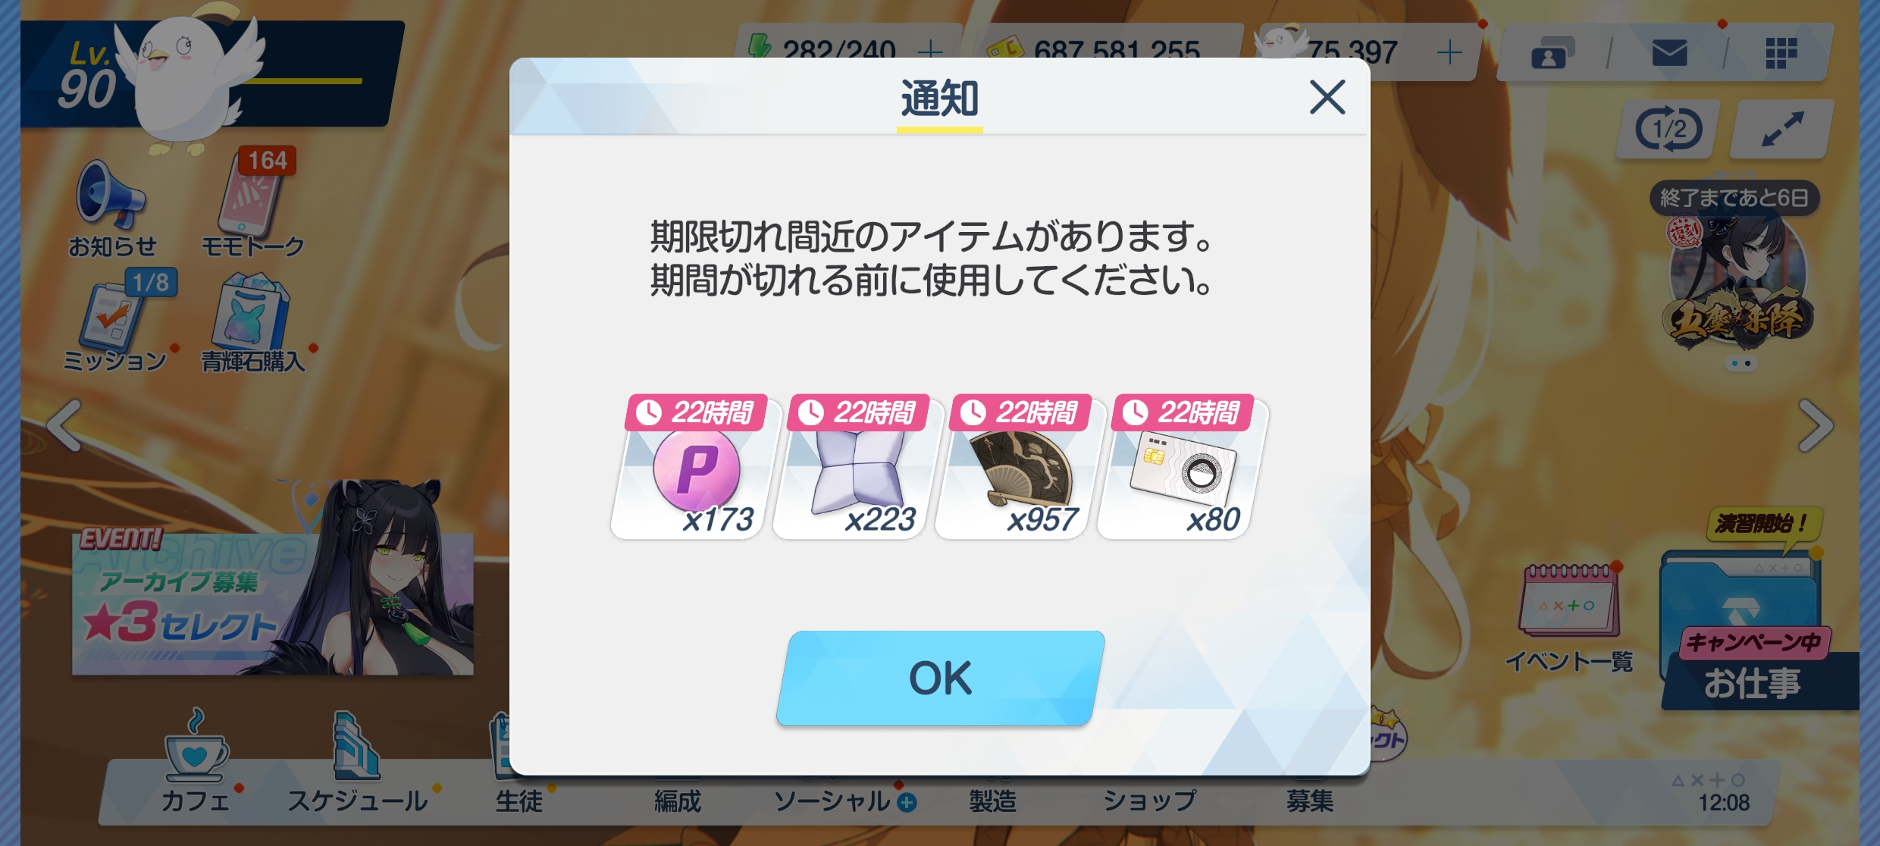Close the 通知 dialog with X
This screenshot has width=1880, height=846.
tap(1327, 97)
